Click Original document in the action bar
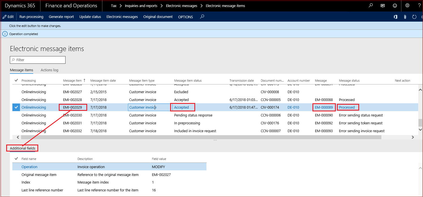The image size is (423, 197). click(x=158, y=17)
